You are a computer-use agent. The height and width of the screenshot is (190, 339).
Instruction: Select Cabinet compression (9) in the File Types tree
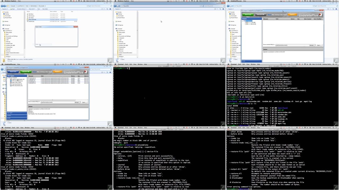pos(17,79)
